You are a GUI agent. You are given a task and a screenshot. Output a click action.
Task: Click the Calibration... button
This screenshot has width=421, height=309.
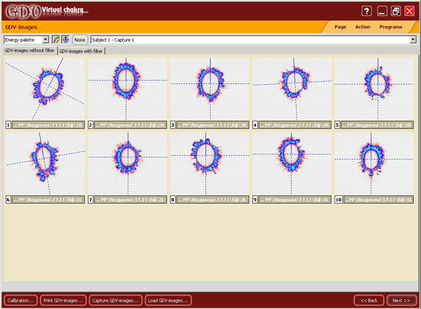pyautogui.click(x=21, y=301)
